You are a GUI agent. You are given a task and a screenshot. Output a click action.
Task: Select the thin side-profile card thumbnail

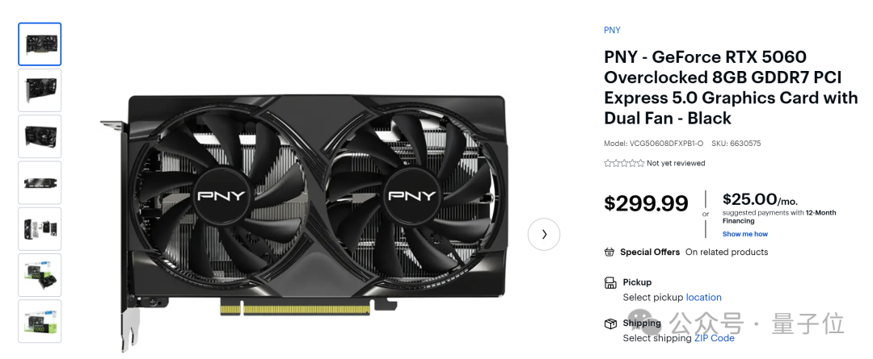pyautogui.click(x=40, y=182)
